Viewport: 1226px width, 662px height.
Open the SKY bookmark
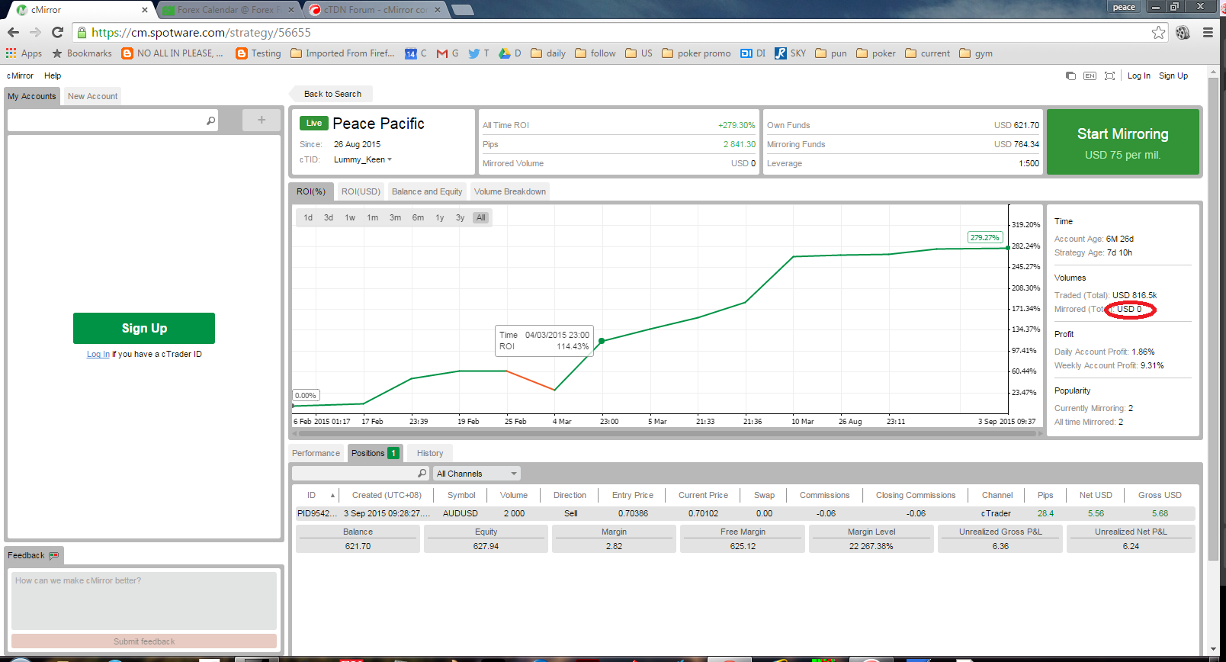[791, 53]
